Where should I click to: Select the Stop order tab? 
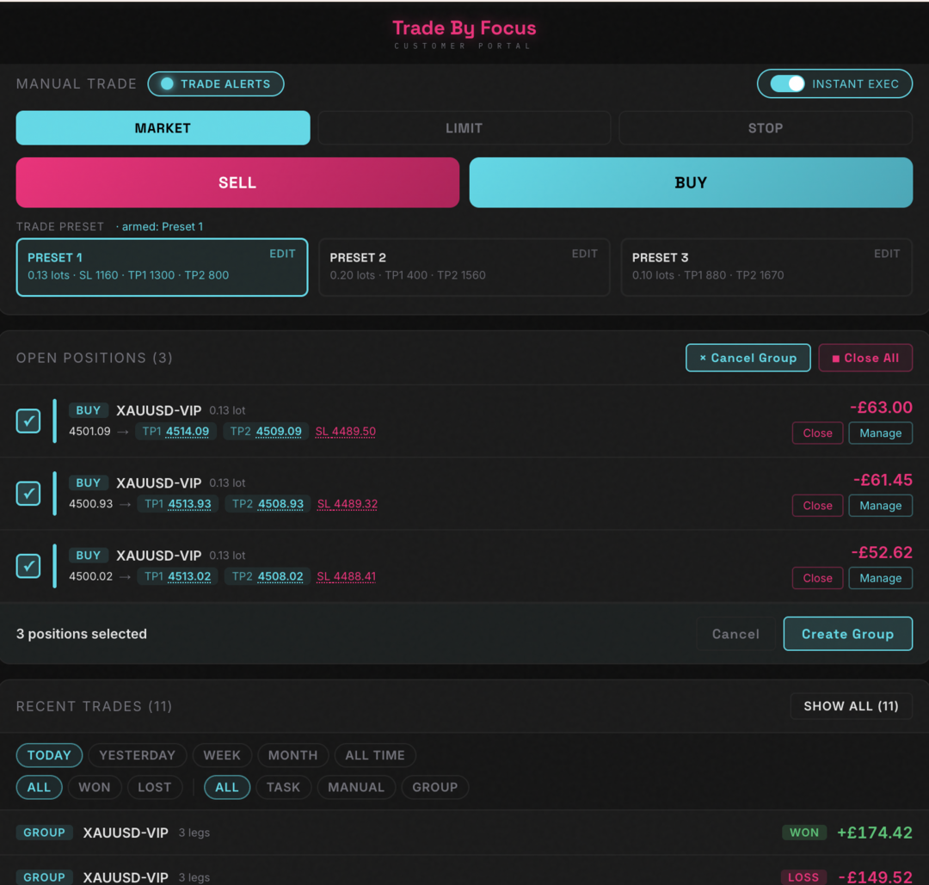click(x=765, y=128)
